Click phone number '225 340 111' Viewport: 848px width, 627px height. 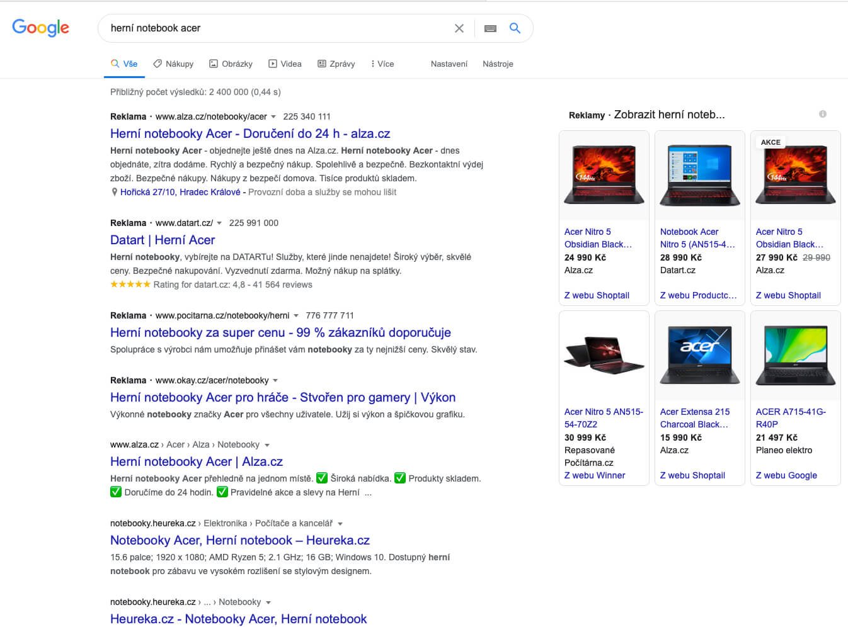(x=307, y=116)
